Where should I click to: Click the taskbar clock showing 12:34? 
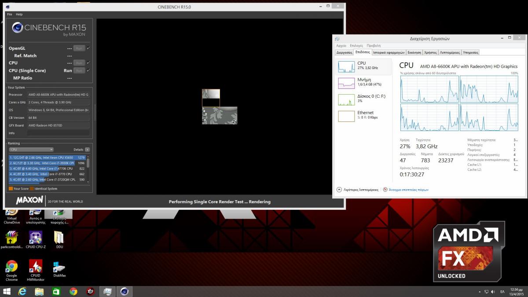[x=516, y=291]
